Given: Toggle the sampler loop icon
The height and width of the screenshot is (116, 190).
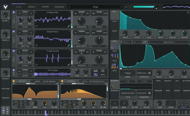Looking at the screenshot, I should coord(95,75).
